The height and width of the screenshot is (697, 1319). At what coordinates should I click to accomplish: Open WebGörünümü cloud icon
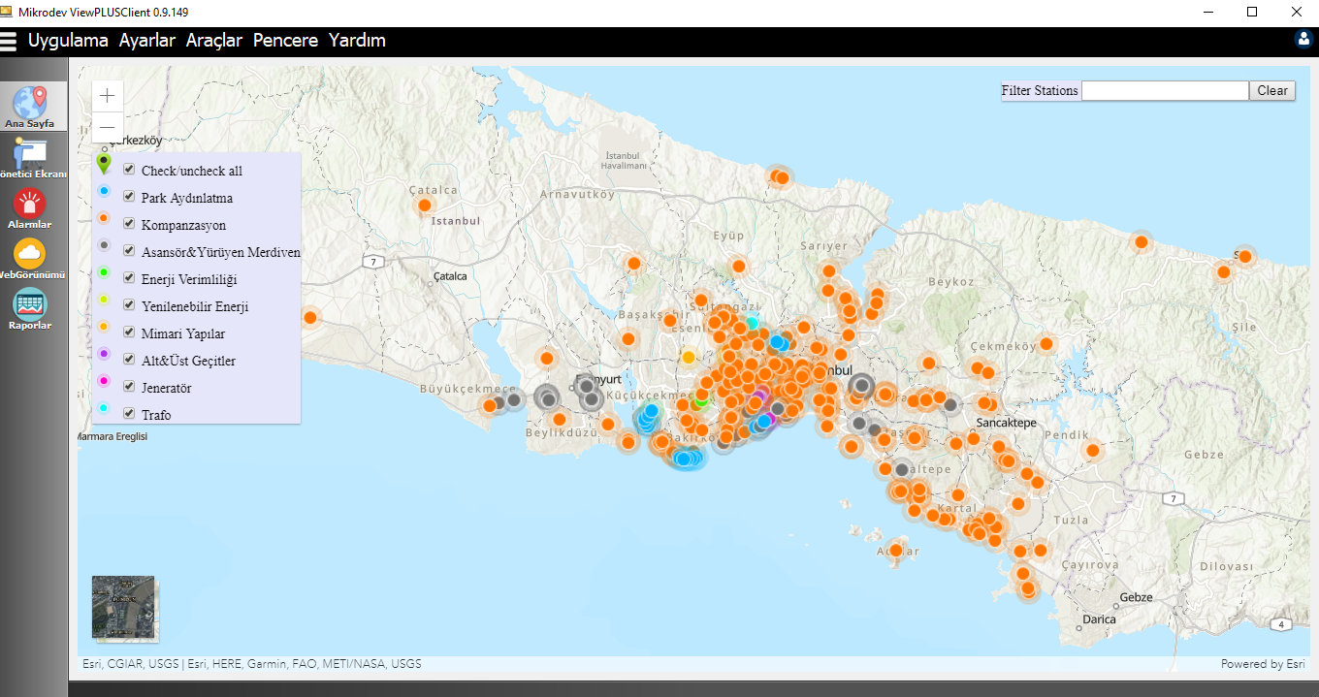[x=29, y=255]
